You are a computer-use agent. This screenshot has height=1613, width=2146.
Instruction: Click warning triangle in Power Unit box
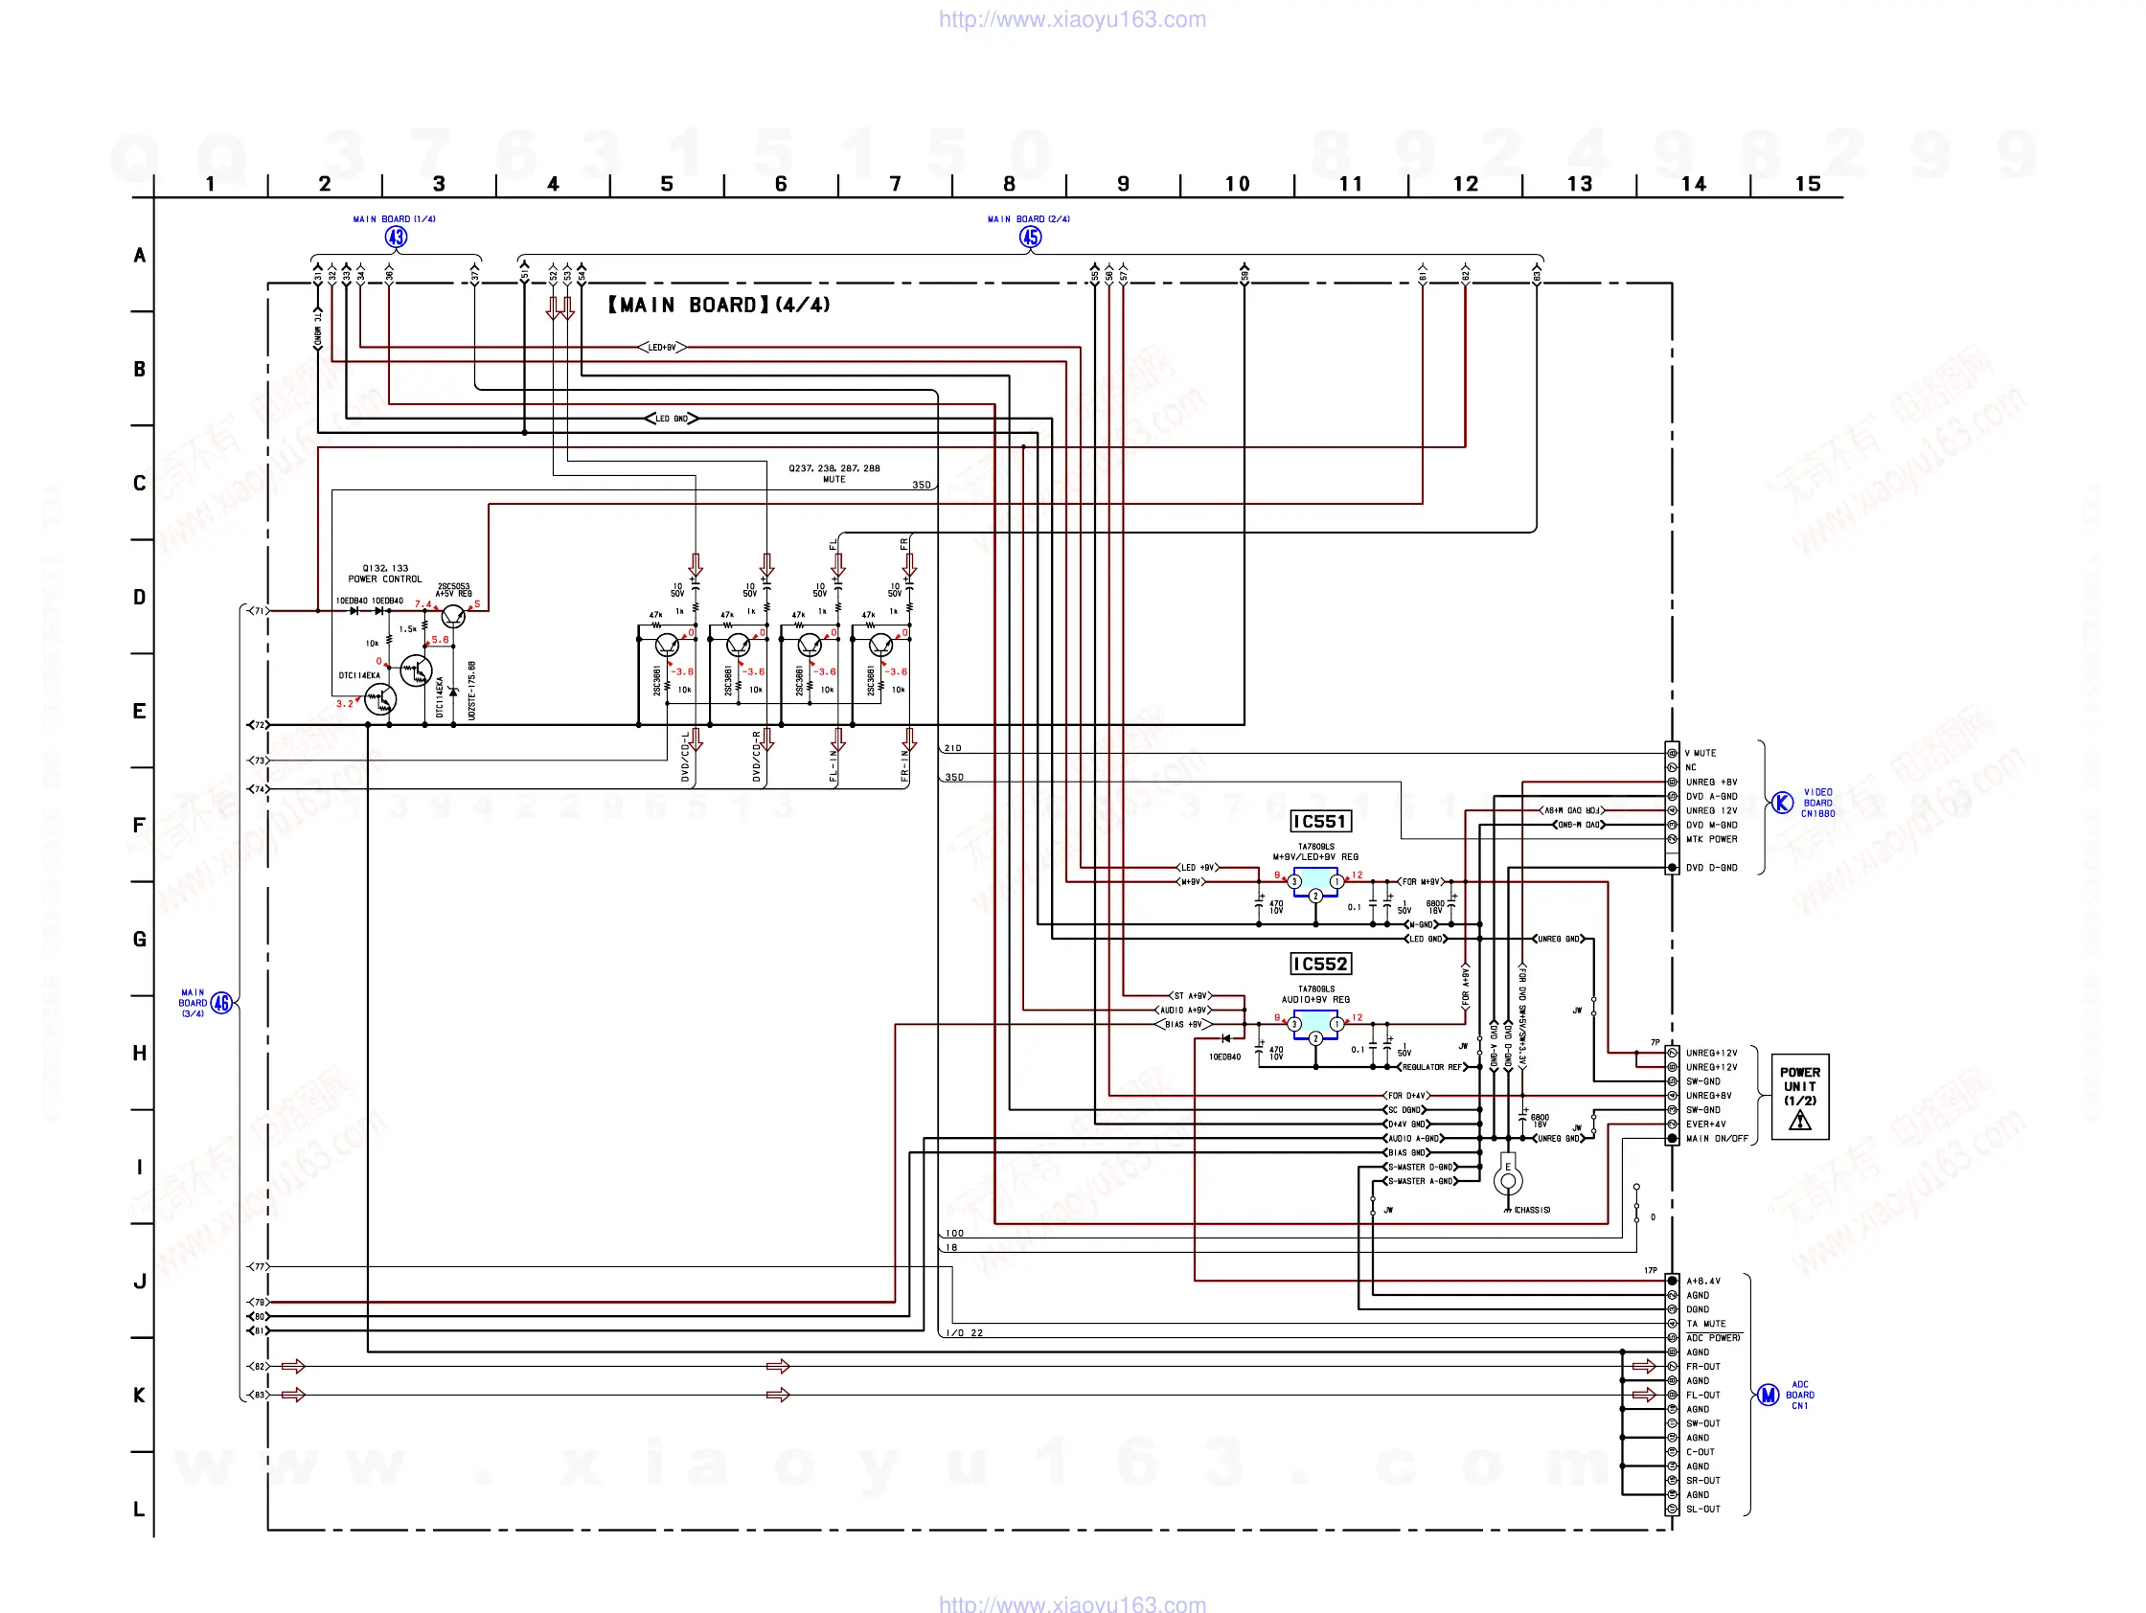(1799, 1122)
